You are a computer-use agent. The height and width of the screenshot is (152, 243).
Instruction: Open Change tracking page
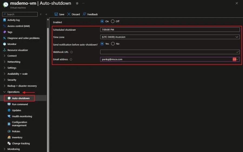pos(21,143)
